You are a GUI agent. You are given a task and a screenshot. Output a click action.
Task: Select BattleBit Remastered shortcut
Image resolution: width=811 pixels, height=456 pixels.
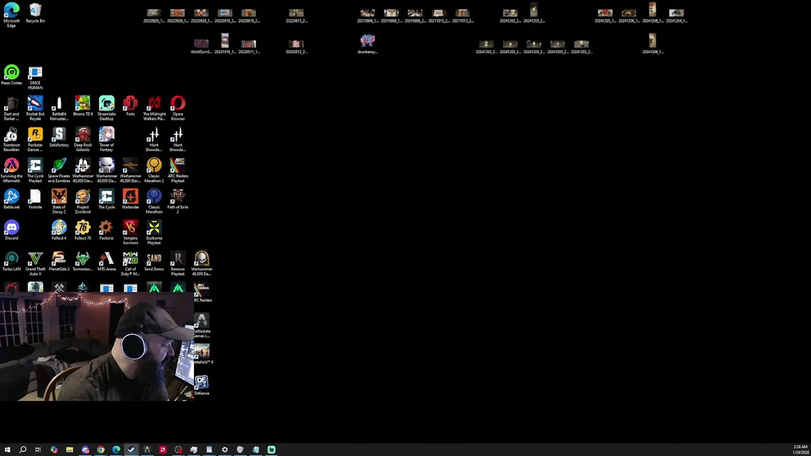tap(59, 109)
